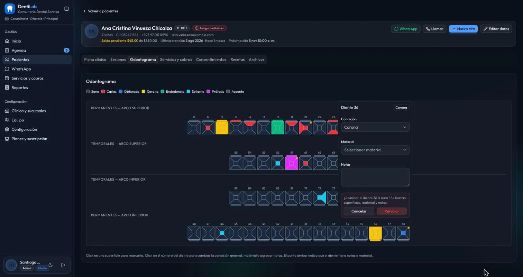Click Editar datos button
The width and height of the screenshot is (523, 277).
tap(496, 29)
